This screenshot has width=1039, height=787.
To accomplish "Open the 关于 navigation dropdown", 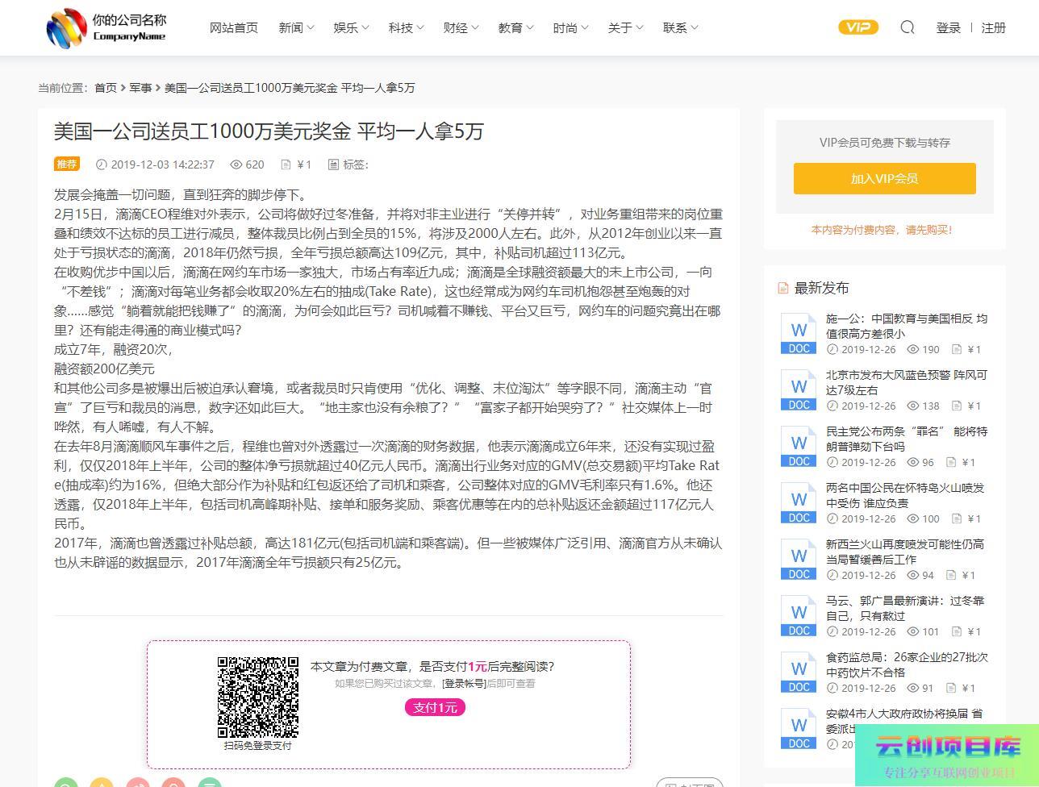I will 625,27.
